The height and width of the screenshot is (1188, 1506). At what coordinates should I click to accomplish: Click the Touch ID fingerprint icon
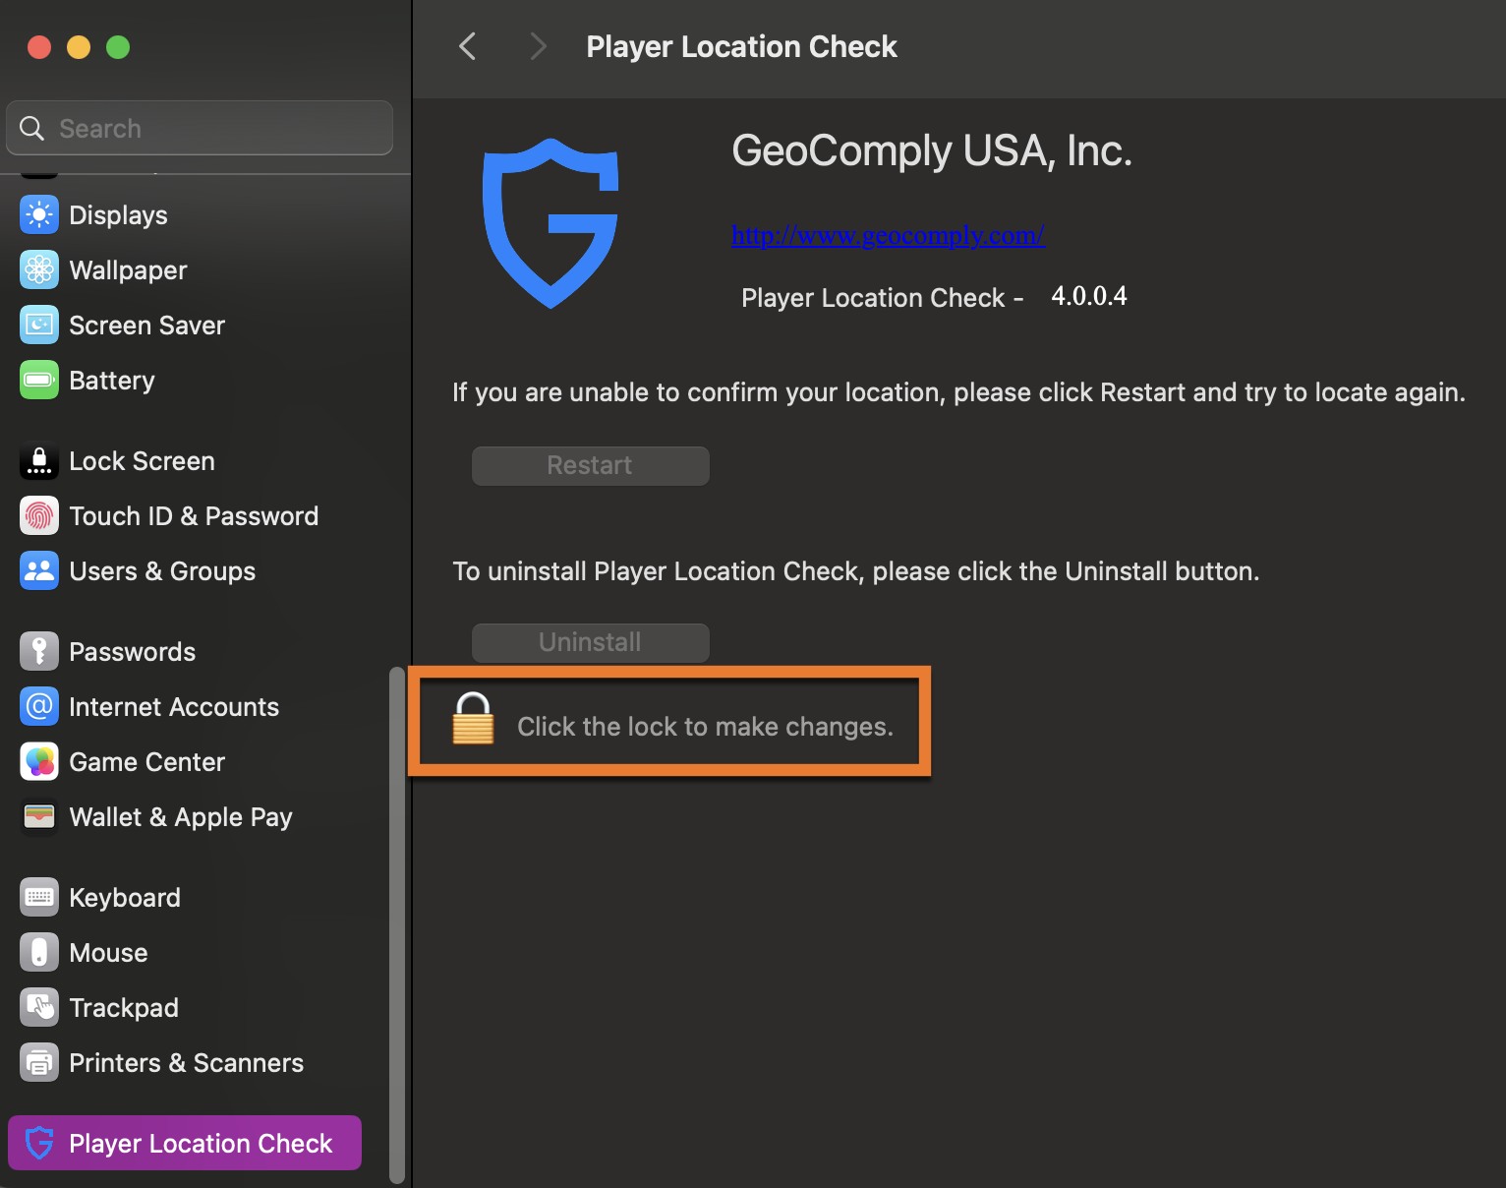pos(39,515)
